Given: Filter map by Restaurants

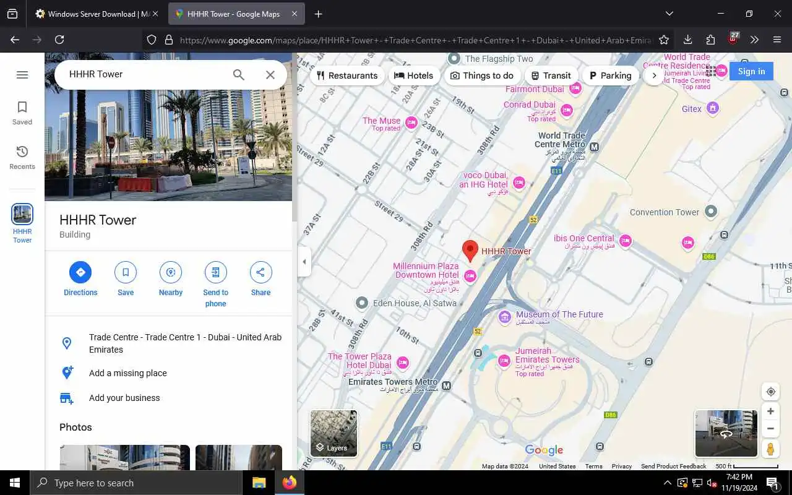Looking at the screenshot, I should [x=346, y=75].
